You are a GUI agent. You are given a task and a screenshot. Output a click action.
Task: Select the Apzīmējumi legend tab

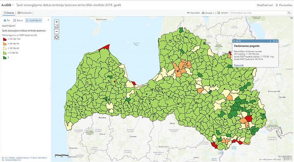[34, 20]
